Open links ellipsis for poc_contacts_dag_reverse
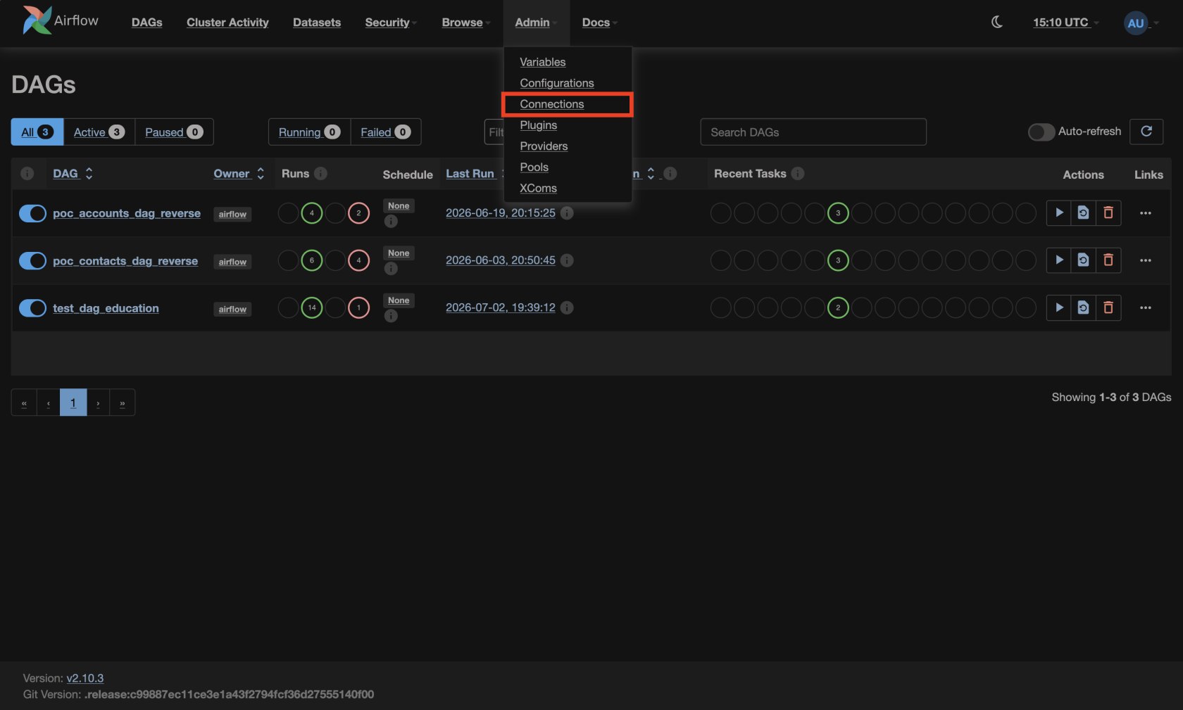1183x710 pixels. click(x=1146, y=260)
